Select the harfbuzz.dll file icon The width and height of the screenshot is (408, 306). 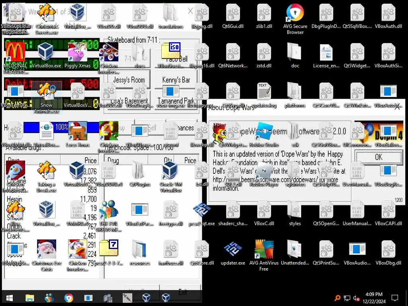click(x=171, y=252)
